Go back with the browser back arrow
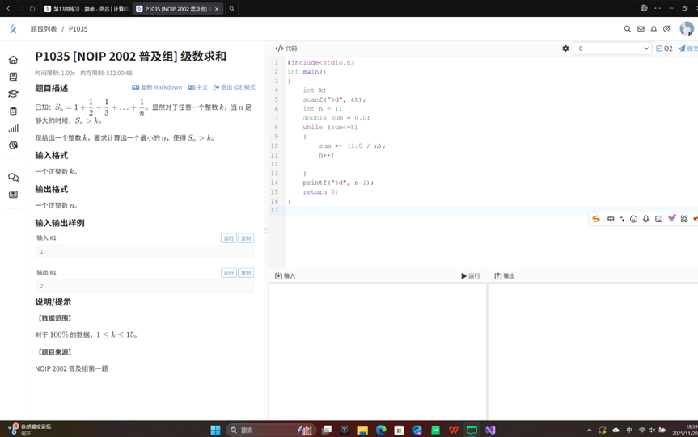Image resolution: width=698 pixels, height=437 pixels. point(8,8)
